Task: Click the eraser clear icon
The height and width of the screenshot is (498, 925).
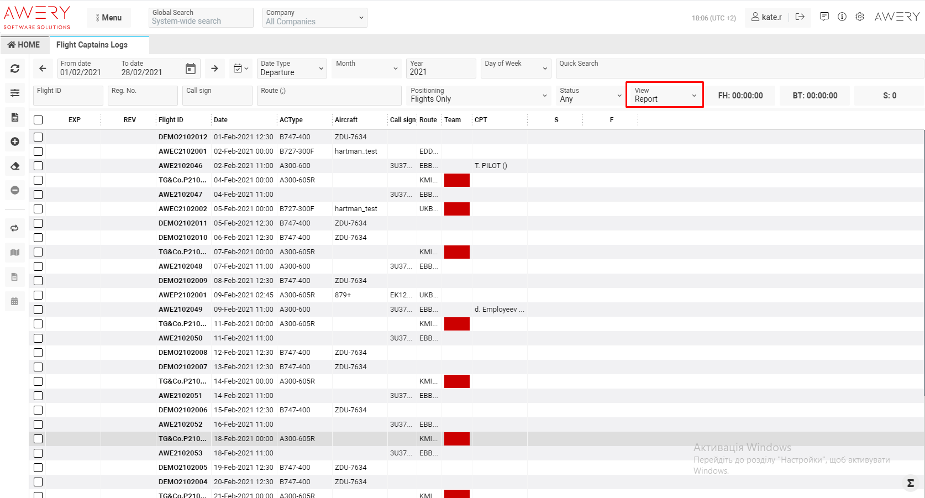Action: point(15,166)
